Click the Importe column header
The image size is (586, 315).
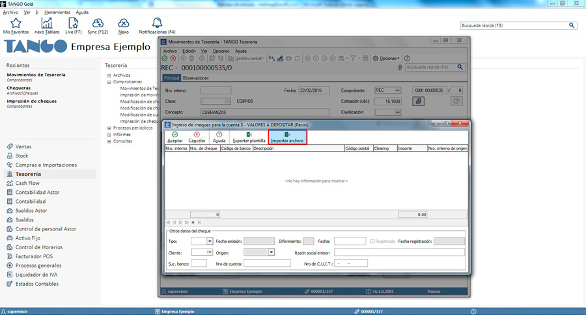click(x=412, y=148)
